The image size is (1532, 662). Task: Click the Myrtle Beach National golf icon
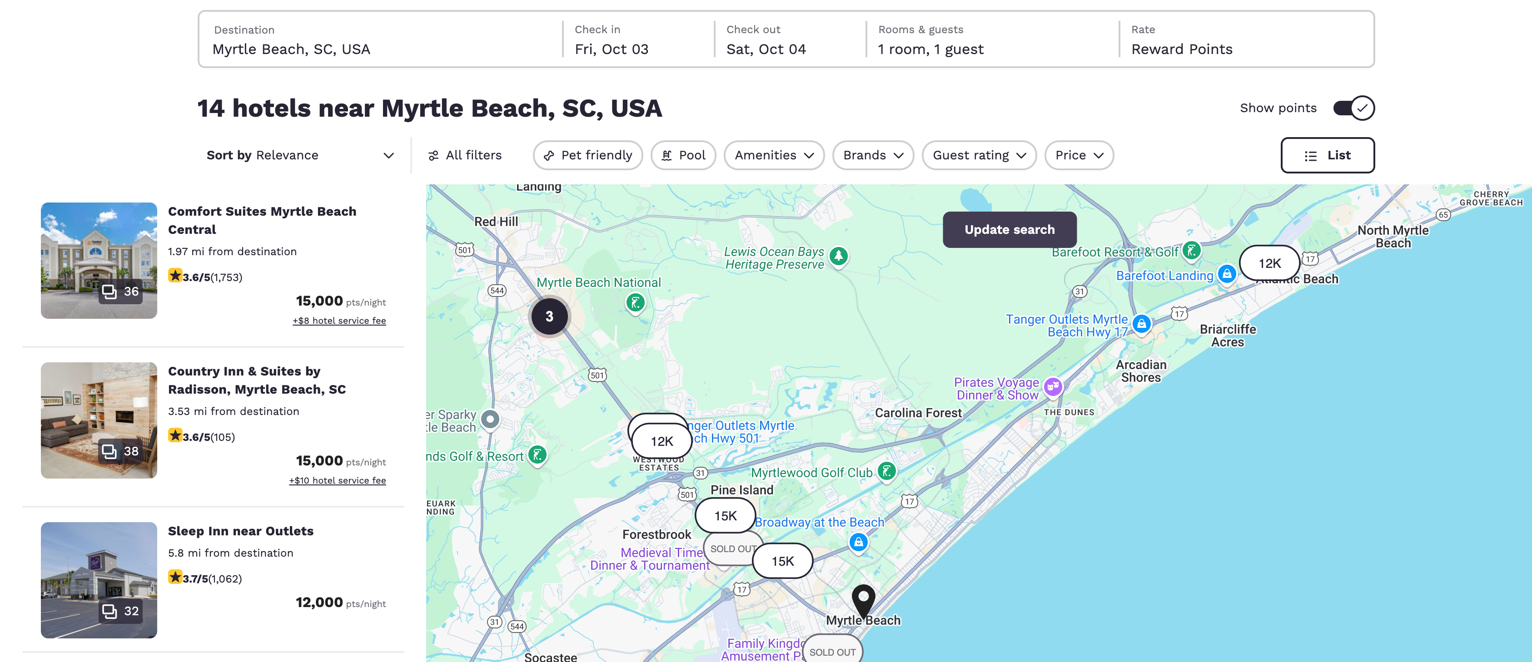634,301
